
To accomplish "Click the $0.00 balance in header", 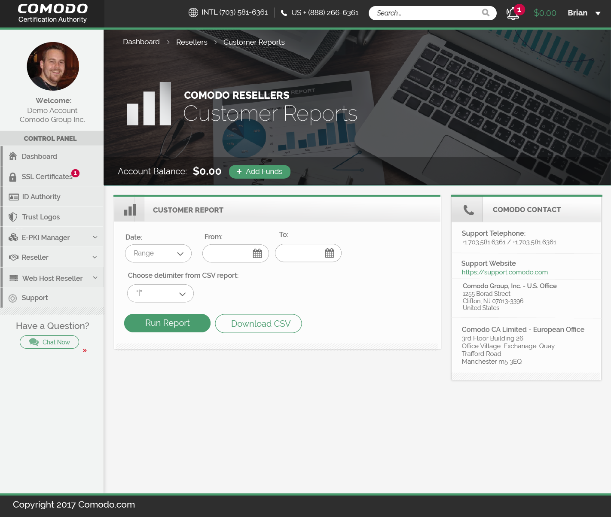I will tap(545, 13).
